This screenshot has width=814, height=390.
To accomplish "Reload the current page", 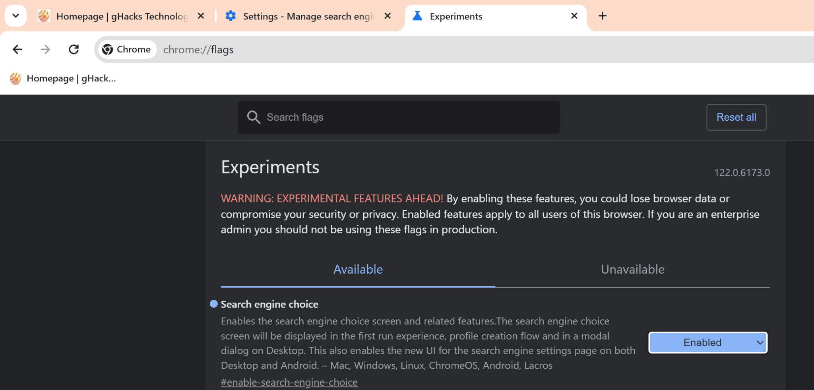I will [74, 49].
